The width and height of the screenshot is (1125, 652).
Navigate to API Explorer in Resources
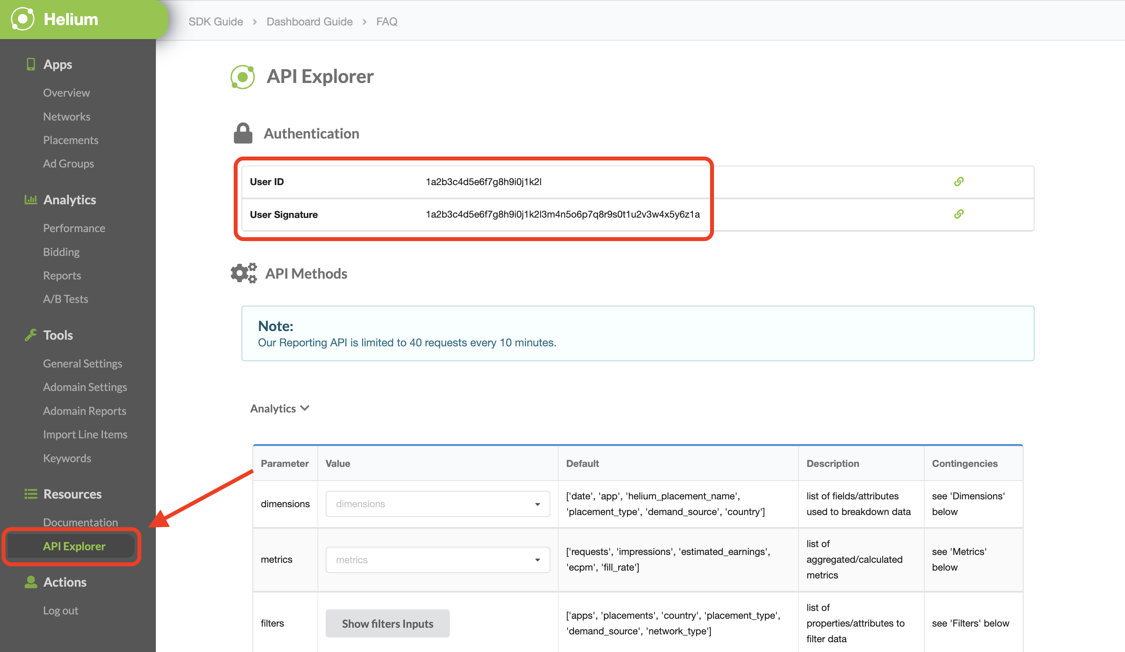[74, 546]
